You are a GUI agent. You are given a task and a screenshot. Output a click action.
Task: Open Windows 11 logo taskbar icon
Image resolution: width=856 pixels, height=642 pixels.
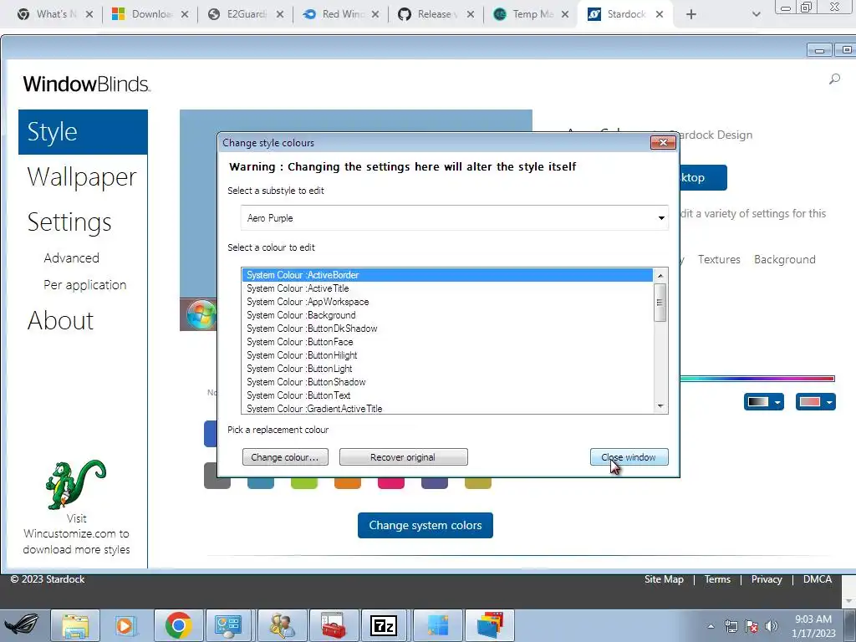[437, 625]
